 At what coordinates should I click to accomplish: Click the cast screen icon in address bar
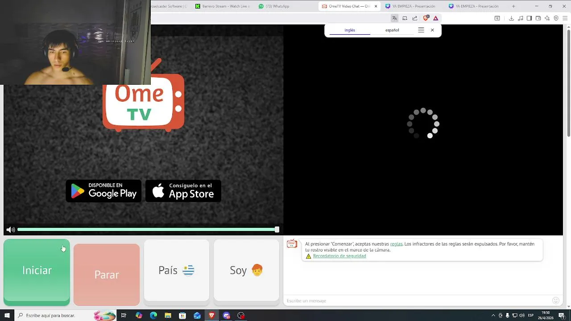tap(405, 18)
